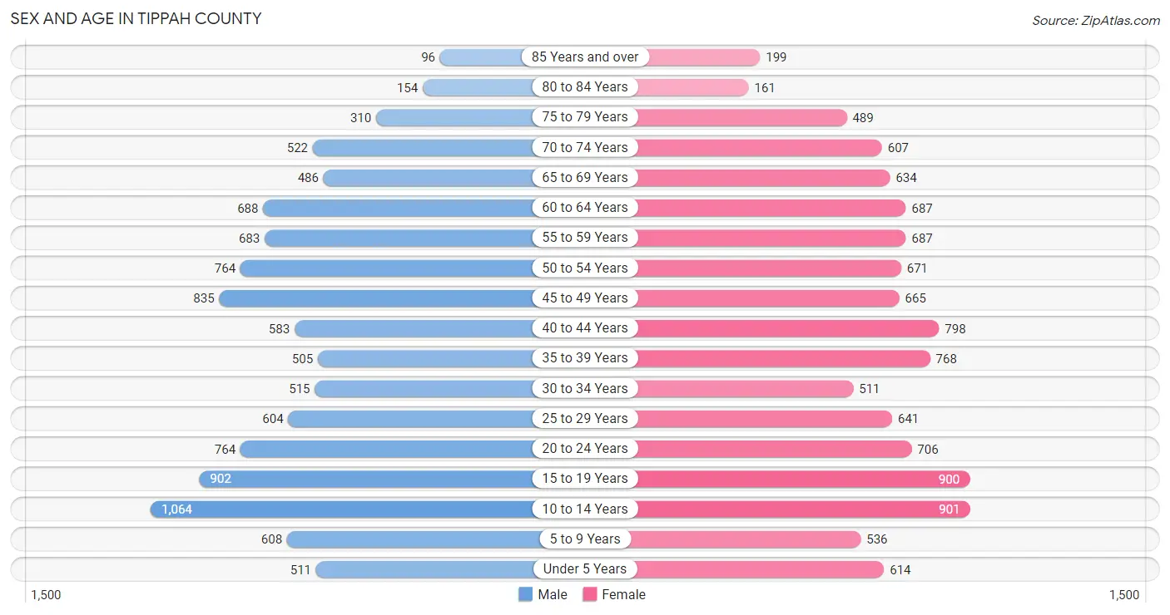Click the 1,064 value label
Viewport: 1170px width, 615px height.
(176, 509)
